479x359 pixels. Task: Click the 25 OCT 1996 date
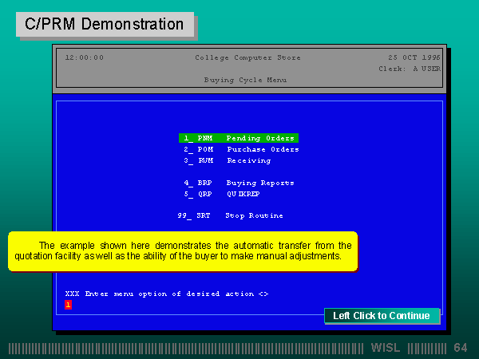pos(414,57)
